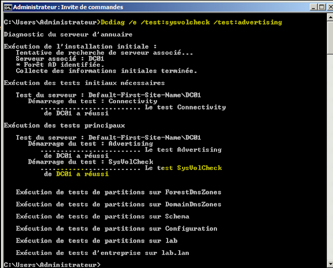The height and width of the screenshot is (268, 333).
Task: Click partitions line 'sur lab'
Action: point(97,241)
